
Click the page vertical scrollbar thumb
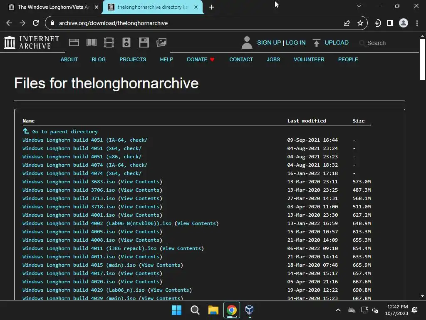click(422, 60)
